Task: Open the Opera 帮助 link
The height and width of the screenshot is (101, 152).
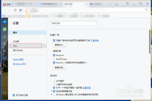Action: click(18, 59)
